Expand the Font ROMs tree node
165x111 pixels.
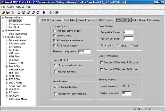(6, 66)
